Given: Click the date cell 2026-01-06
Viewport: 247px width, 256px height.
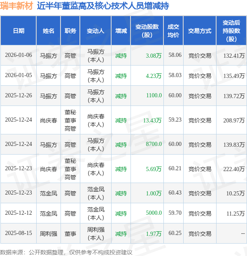Looking at the screenshot, I should coord(19,55).
